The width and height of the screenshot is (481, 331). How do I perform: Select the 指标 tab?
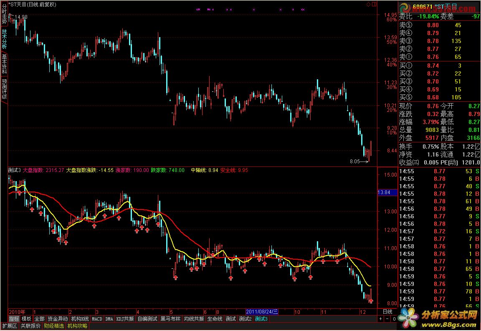[x=14, y=319]
